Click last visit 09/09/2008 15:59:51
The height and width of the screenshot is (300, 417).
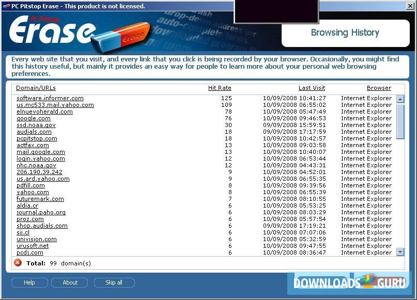[295, 125]
